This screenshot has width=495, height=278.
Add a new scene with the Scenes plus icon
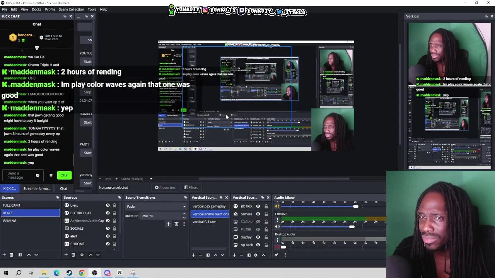[4, 255]
